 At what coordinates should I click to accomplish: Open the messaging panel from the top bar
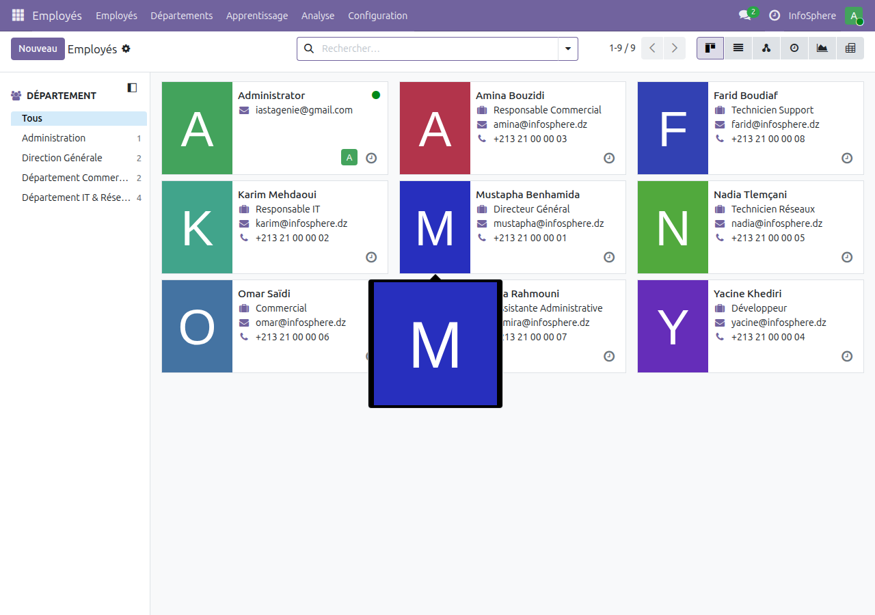pos(744,15)
